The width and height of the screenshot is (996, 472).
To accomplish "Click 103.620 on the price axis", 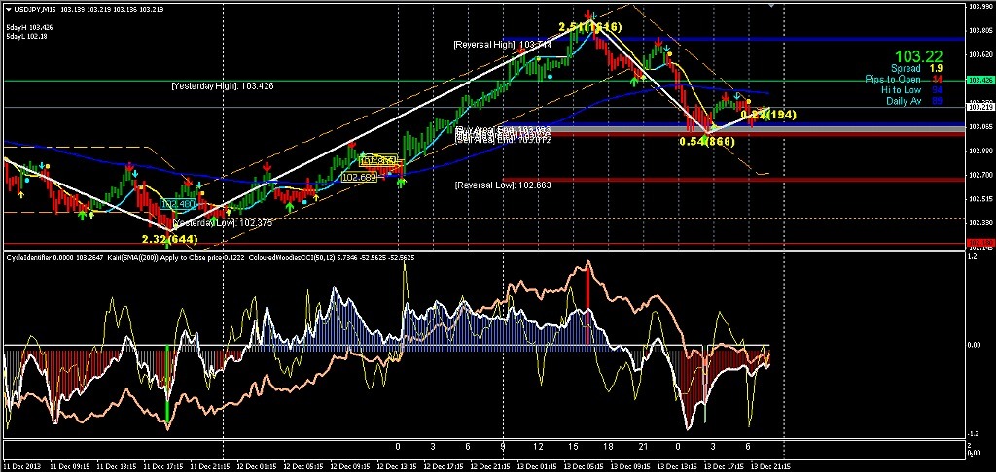I will pos(978,54).
